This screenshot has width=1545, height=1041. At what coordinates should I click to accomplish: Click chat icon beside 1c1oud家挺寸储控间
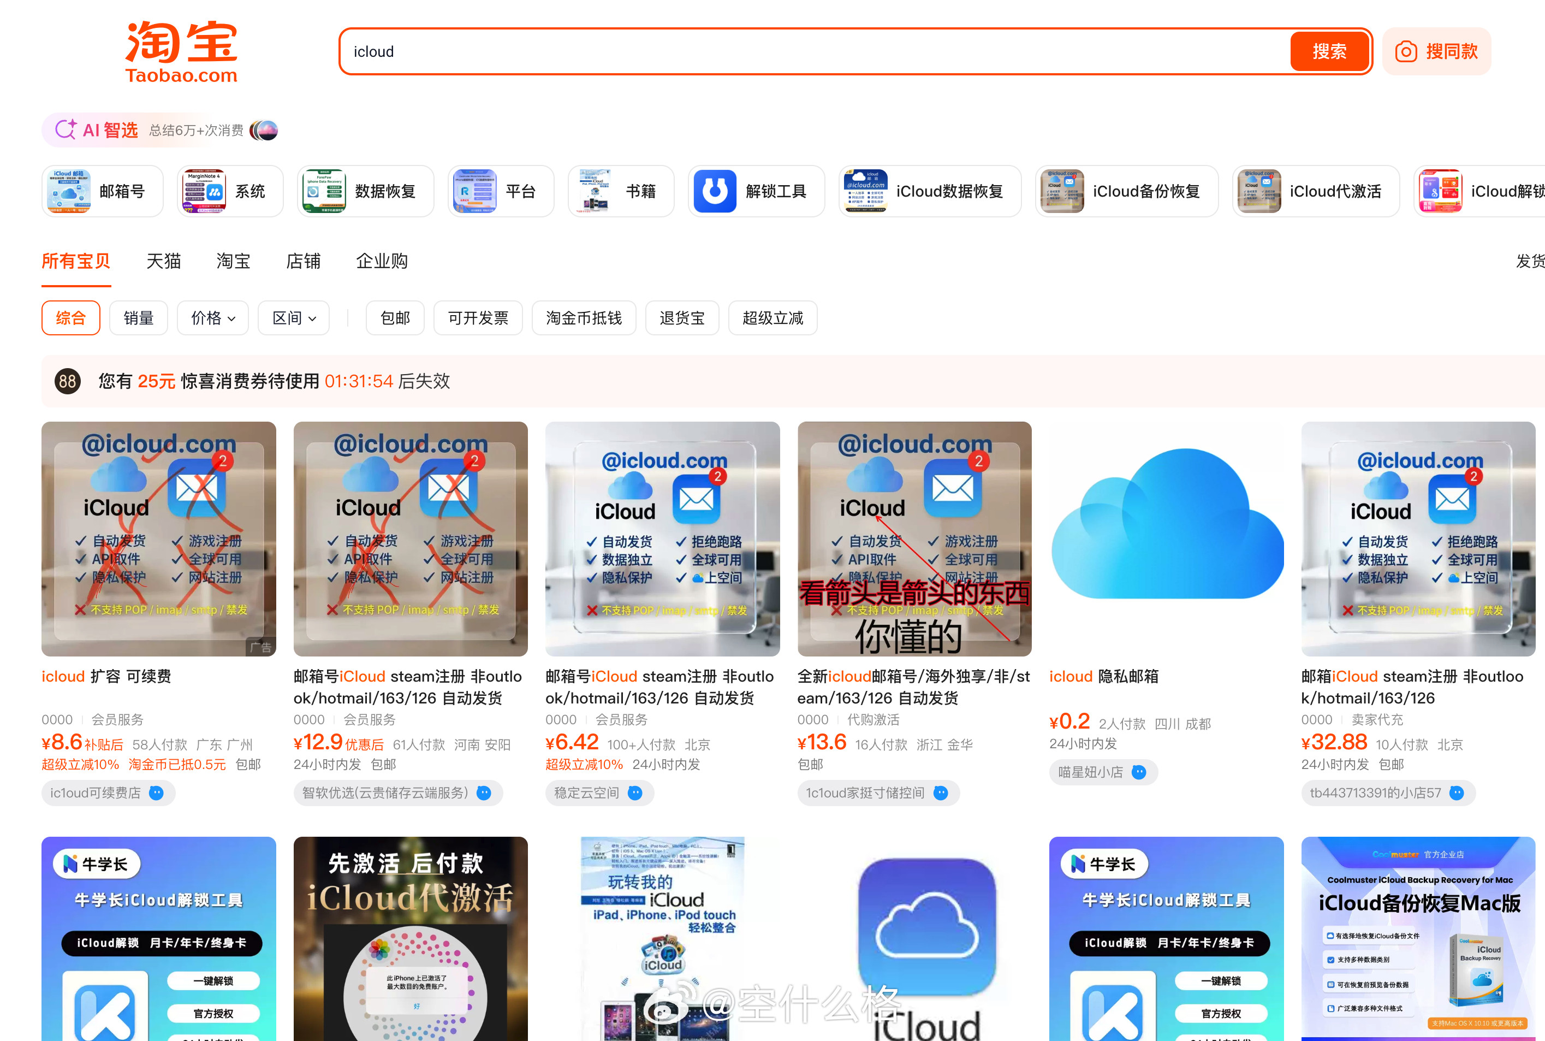click(x=941, y=792)
